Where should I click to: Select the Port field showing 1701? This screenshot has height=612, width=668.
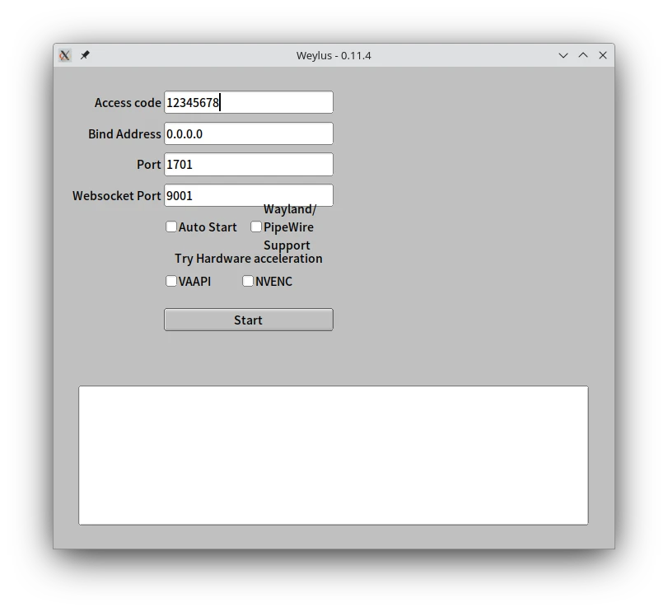[x=248, y=164]
